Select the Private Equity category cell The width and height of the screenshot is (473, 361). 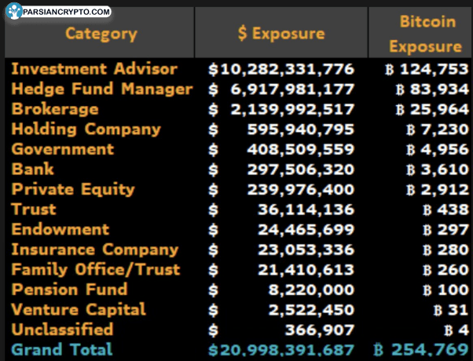click(73, 189)
